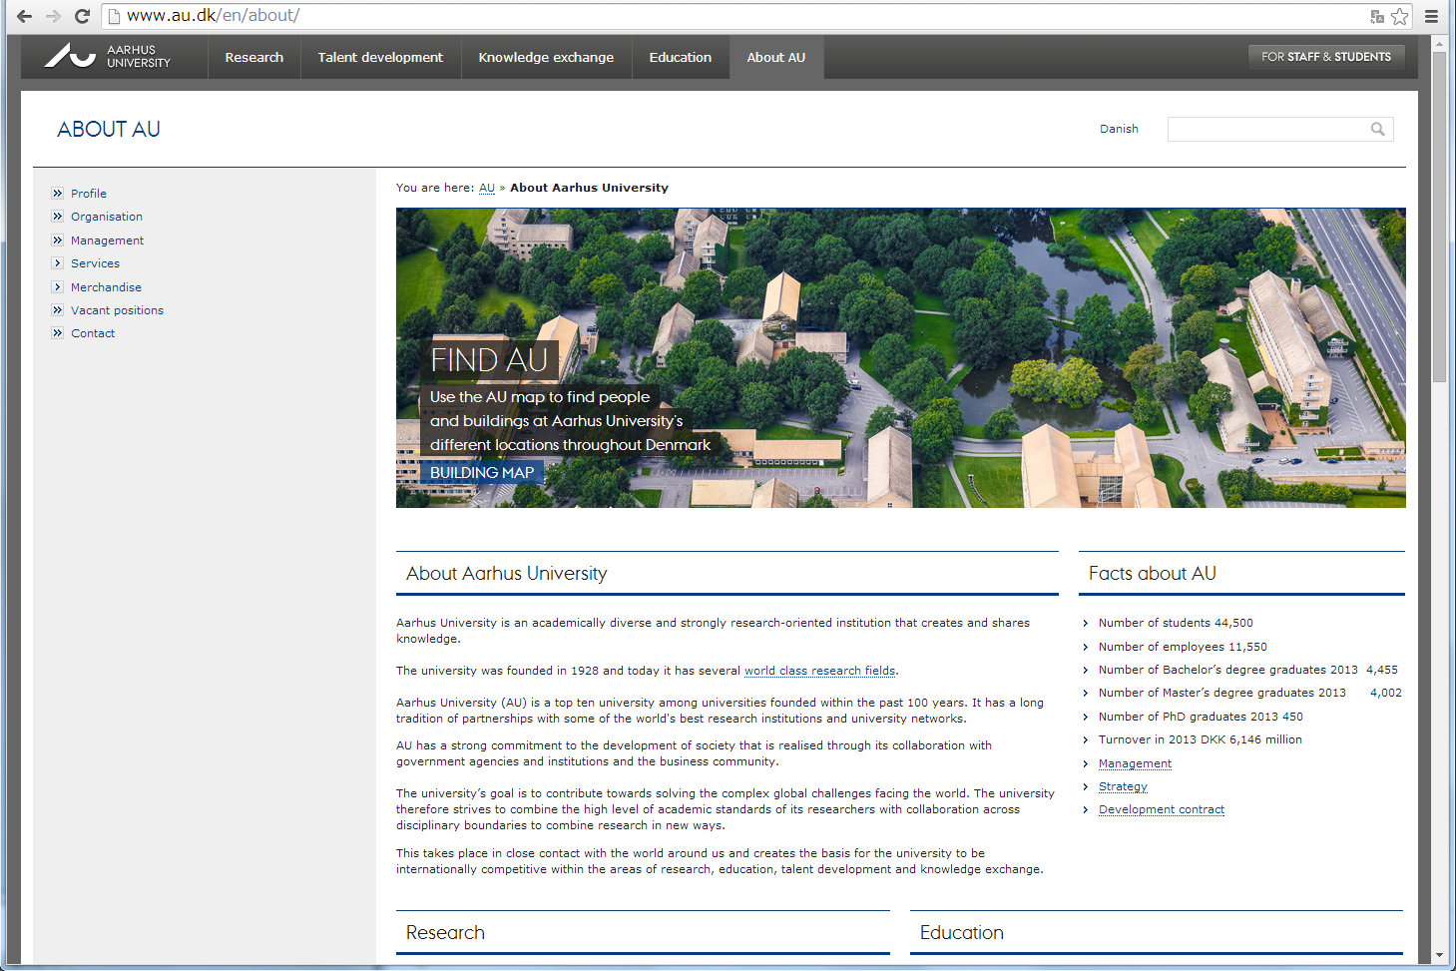
Task: Click the Bachelor's degree graduates 2013 entry
Action: click(1248, 670)
